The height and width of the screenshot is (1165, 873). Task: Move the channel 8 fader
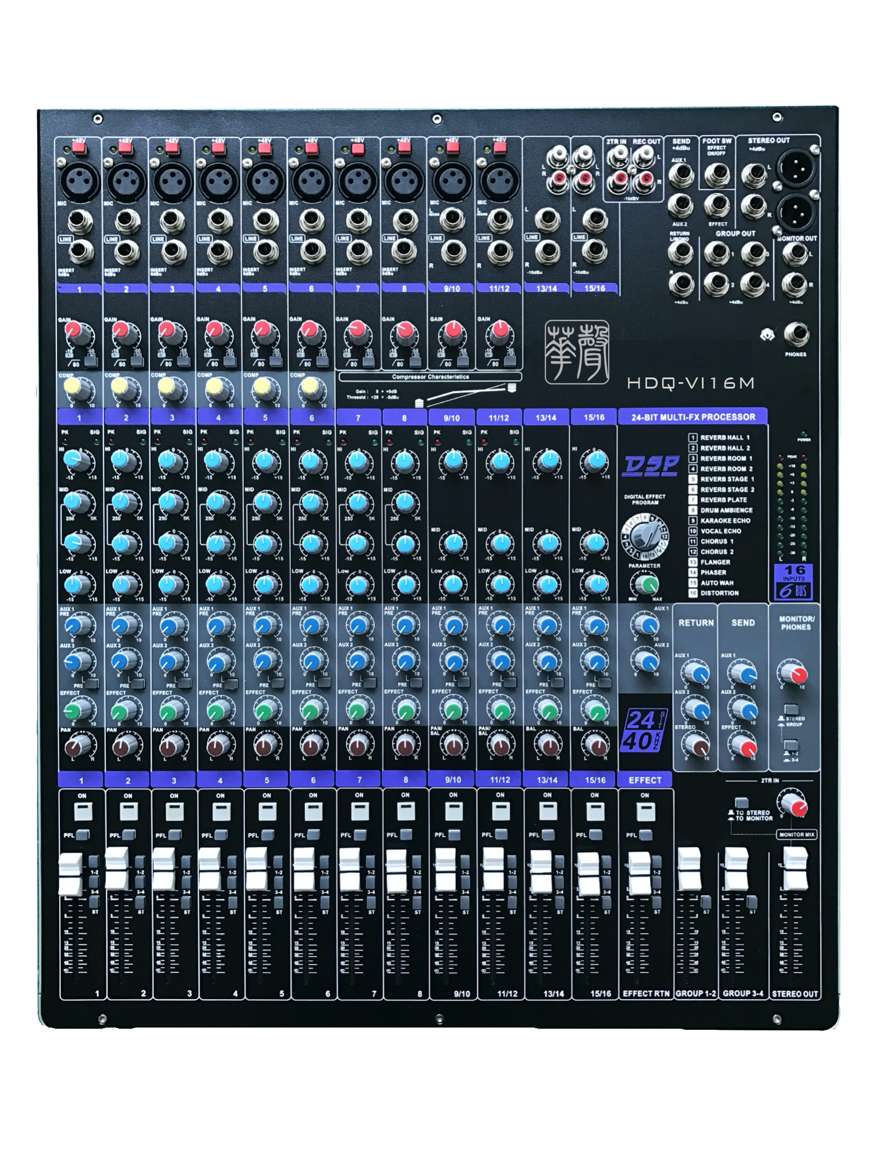coord(397,870)
